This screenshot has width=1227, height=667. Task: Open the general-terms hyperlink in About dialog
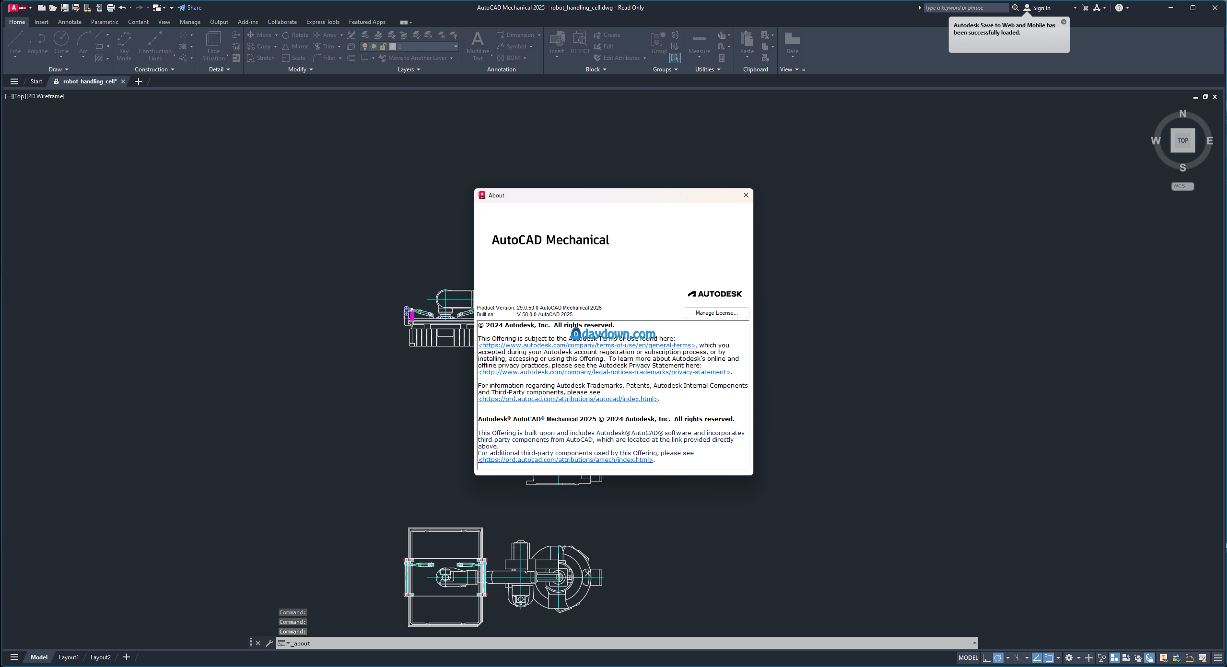[x=587, y=345]
